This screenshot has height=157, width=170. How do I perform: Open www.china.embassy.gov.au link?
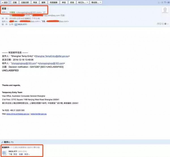18,114
